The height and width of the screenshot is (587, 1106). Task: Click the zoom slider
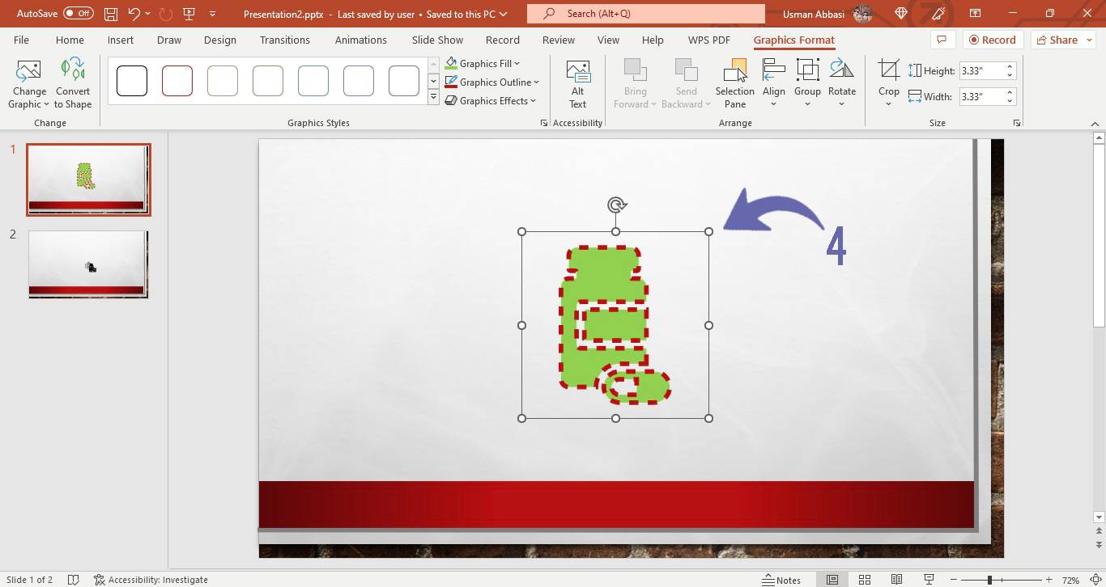click(1001, 580)
